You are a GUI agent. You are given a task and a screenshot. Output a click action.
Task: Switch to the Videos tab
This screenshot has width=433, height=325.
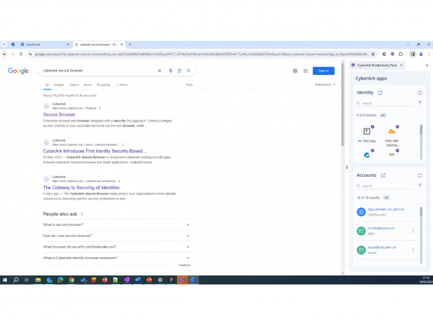point(74,85)
